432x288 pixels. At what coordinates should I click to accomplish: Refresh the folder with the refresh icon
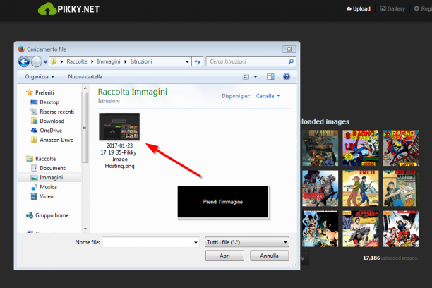pos(197,61)
